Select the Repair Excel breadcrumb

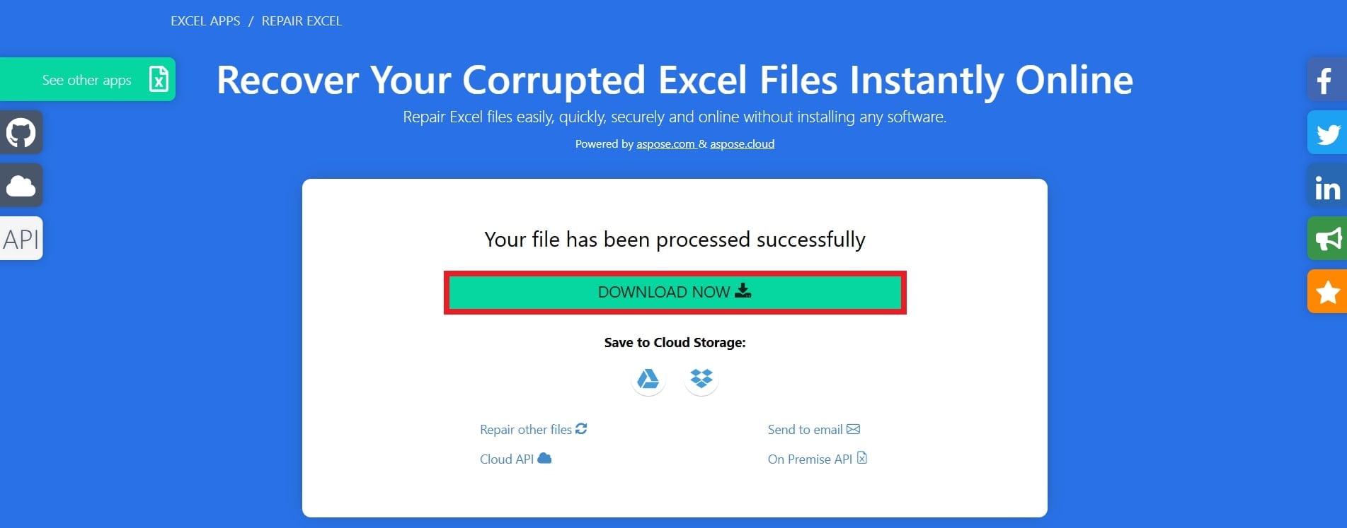pos(302,21)
